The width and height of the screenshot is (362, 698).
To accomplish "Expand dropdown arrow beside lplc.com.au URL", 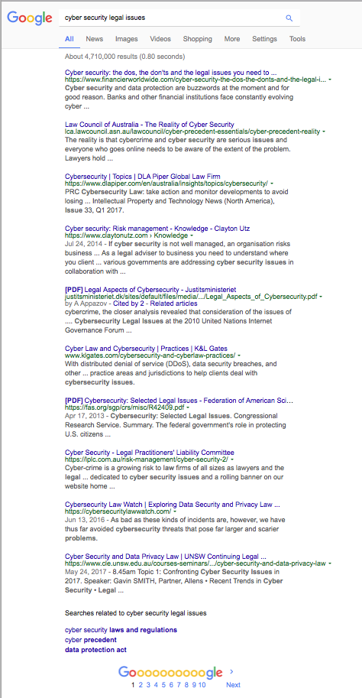I will [232, 459].
